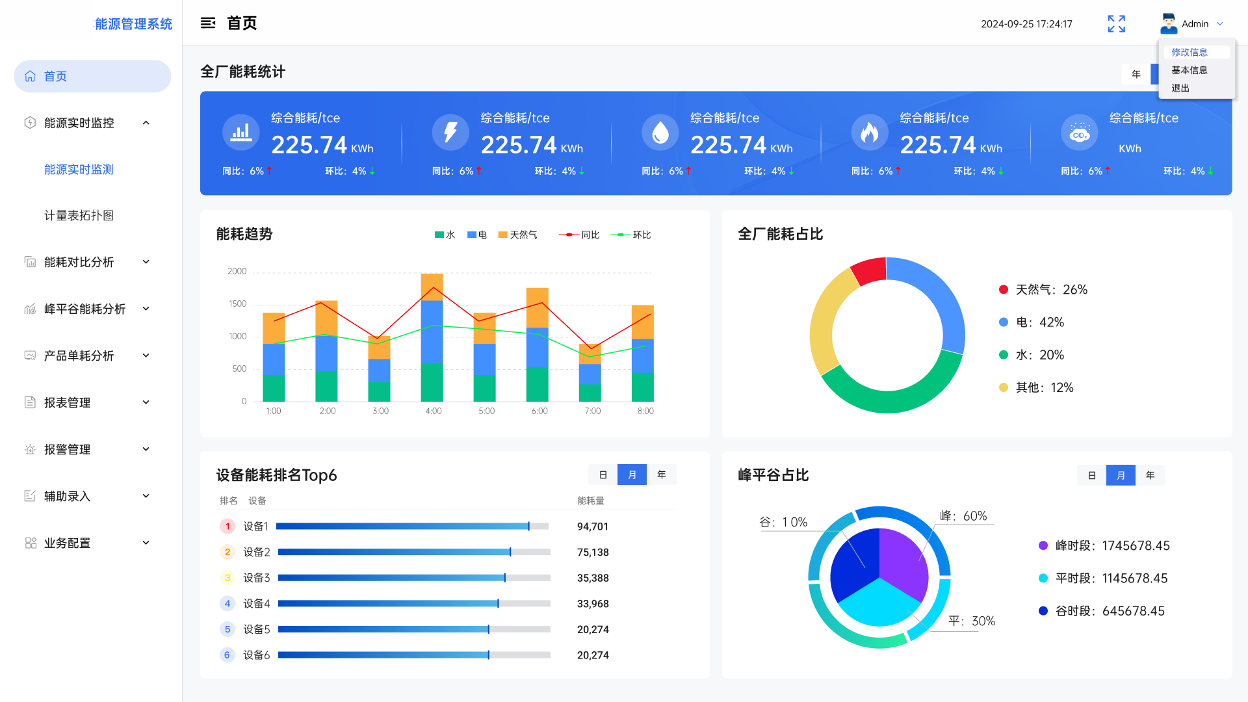This screenshot has width=1248, height=702.
Task: Click the 设备1 energy progress bar
Action: coord(412,526)
